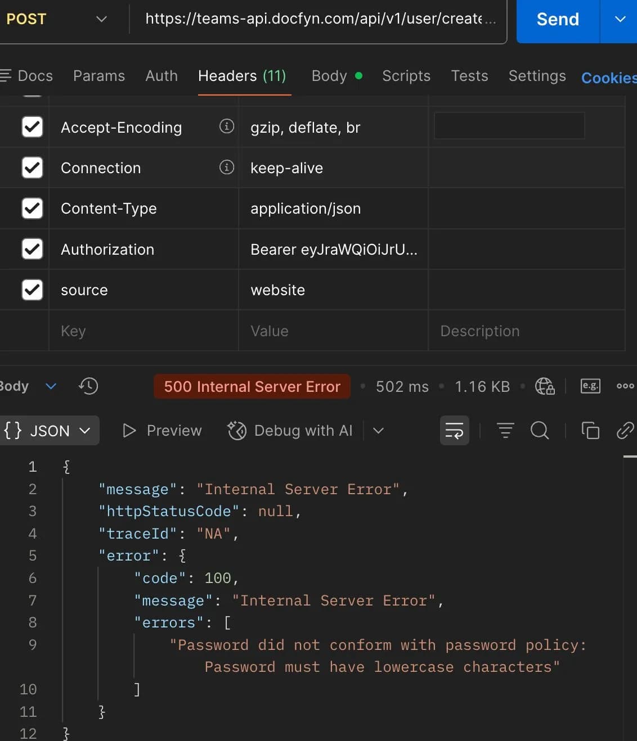637x741 pixels.
Task: Disable the Content-Type header
Action: pyautogui.click(x=32, y=208)
